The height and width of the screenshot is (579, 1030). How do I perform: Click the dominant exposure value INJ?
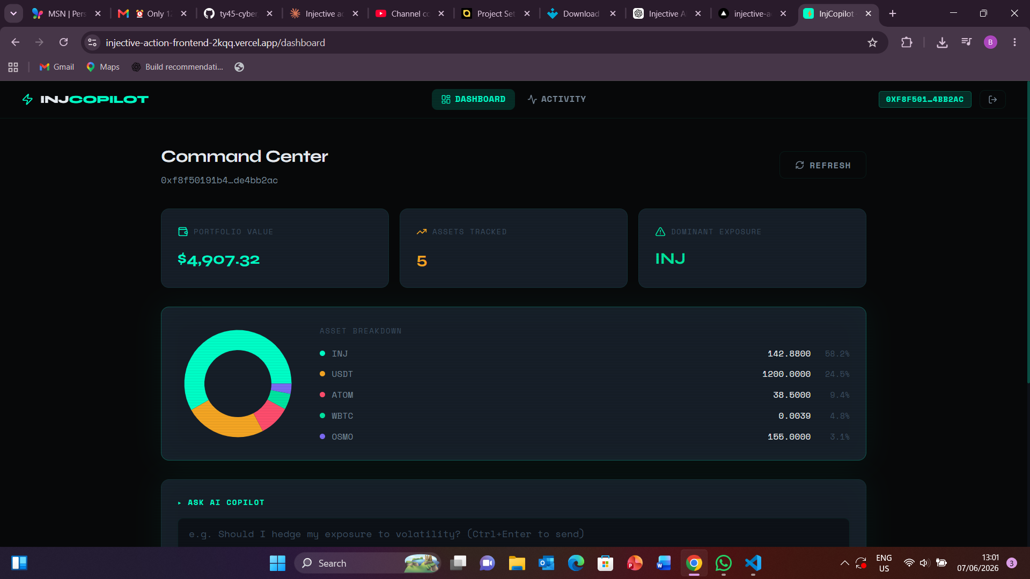click(x=670, y=259)
